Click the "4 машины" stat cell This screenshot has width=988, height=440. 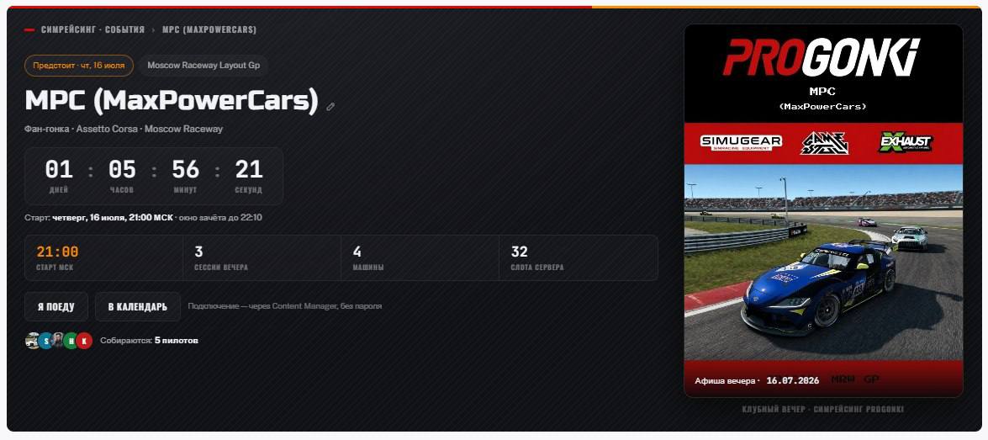pyautogui.click(x=420, y=257)
